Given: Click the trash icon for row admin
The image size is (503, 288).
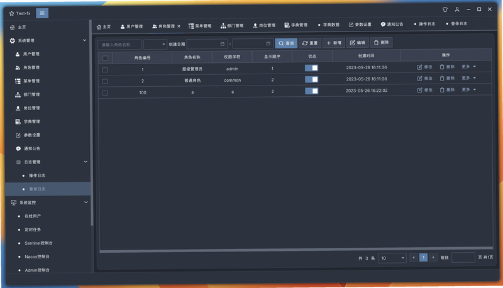Looking at the screenshot, I should coord(442,67).
